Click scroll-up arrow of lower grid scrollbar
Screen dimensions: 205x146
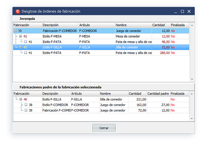coord(192,93)
